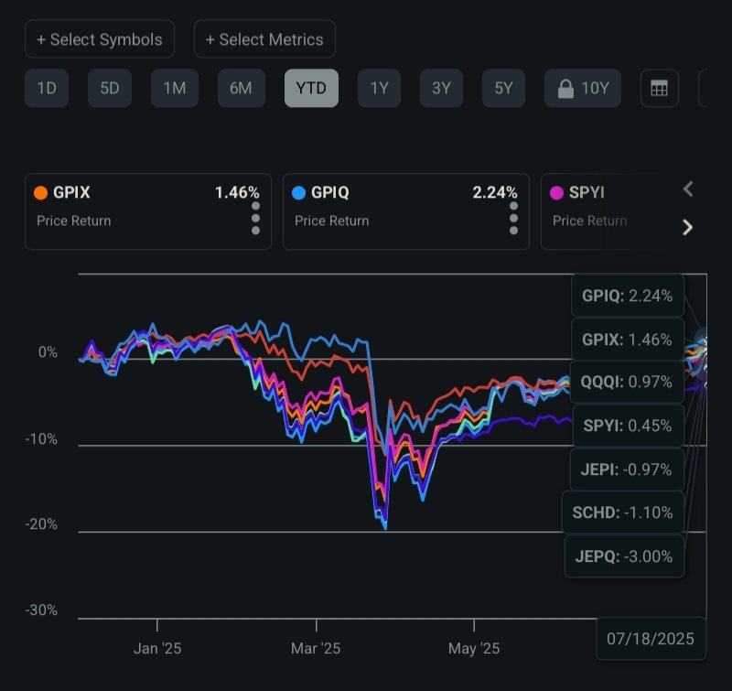
Task: Select the GPIX symbol name
Action: [x=71, y=192]
